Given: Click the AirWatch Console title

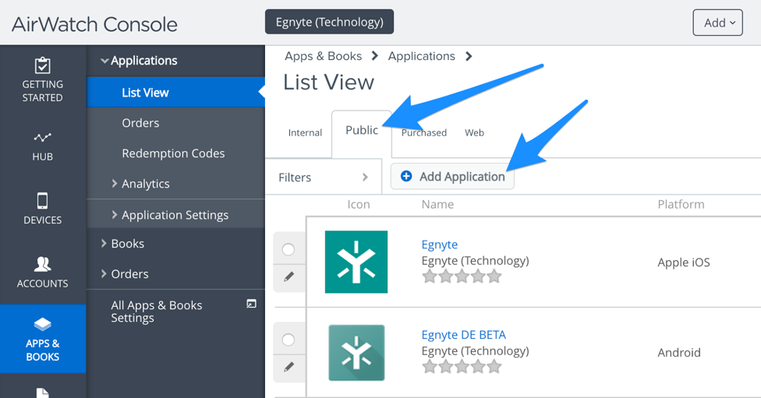Looking at the screenshot, I should pyautogui.click(x=94, y=24).
